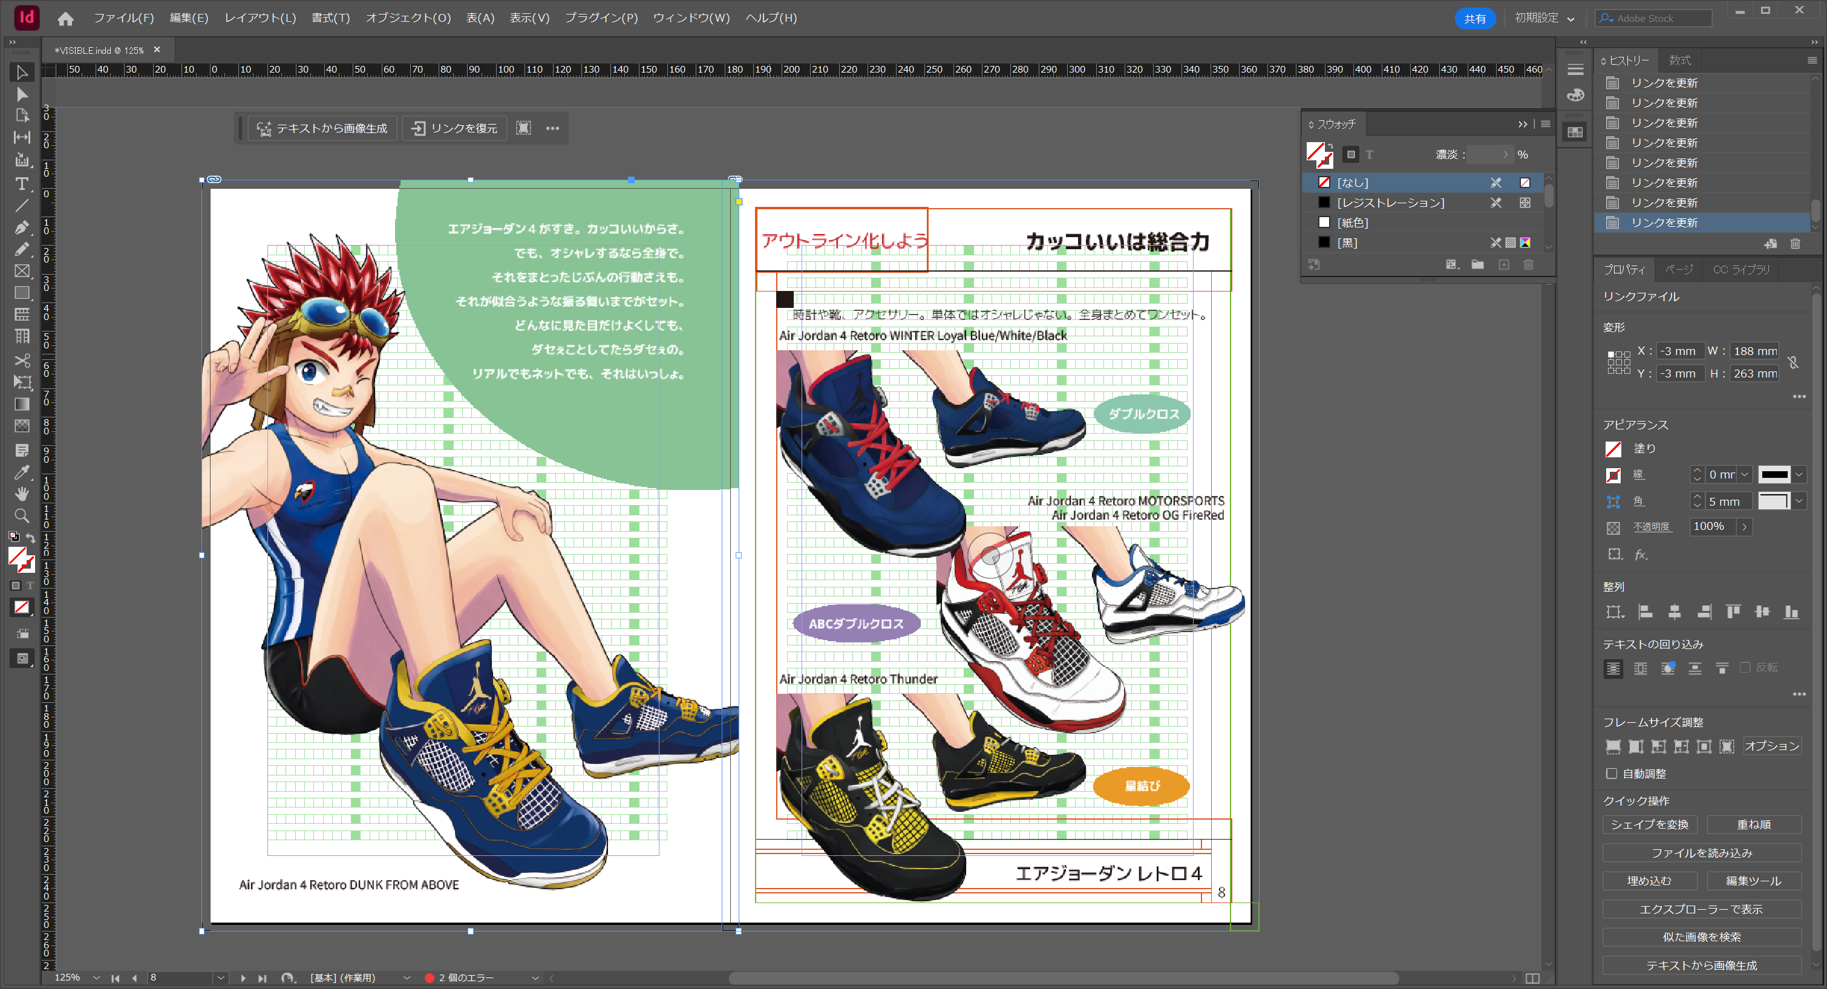
Task: Click the 塗り fill swatch in アピアランス
Action: (x=1613, y=449)
